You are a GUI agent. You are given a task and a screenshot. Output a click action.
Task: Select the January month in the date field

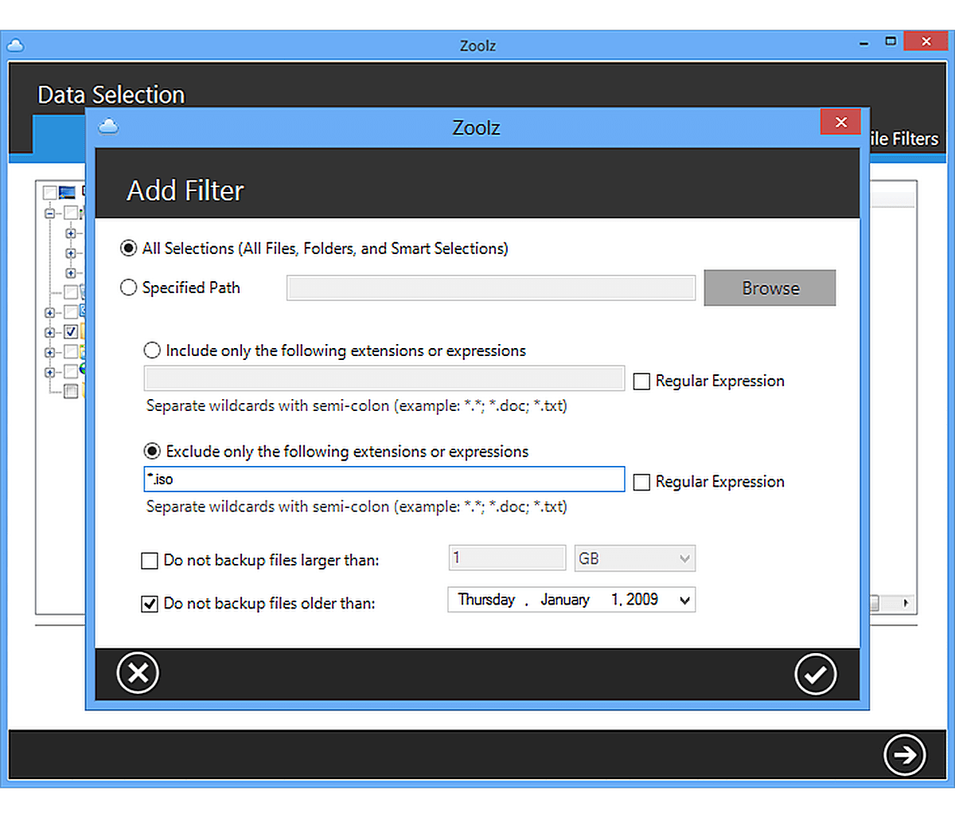(565, 600)
